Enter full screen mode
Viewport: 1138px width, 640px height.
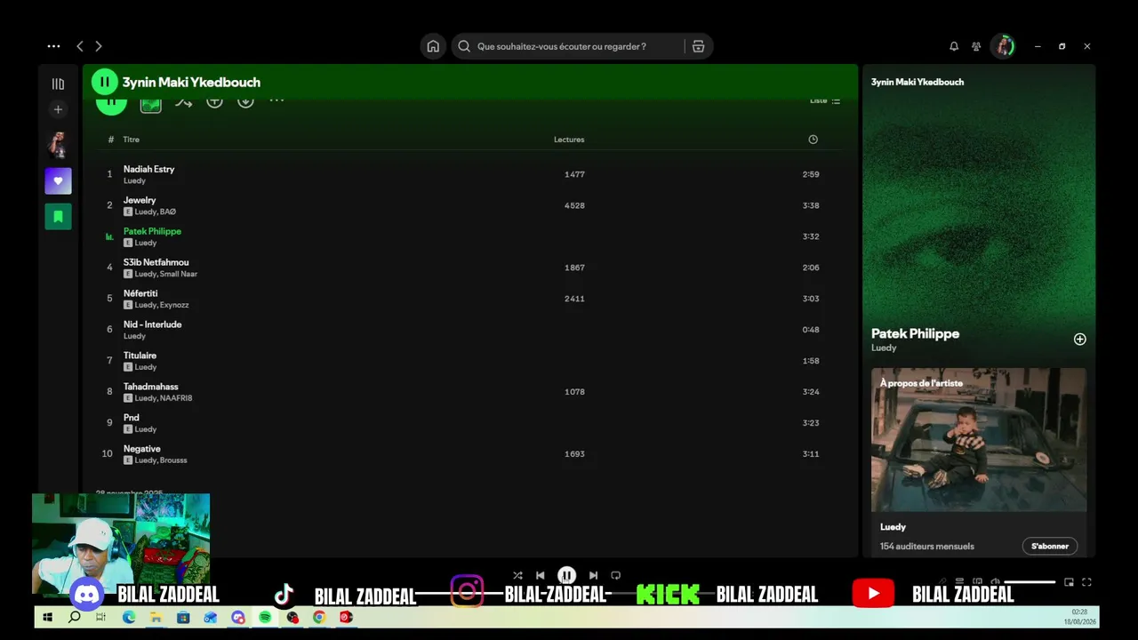point(1086,582)
